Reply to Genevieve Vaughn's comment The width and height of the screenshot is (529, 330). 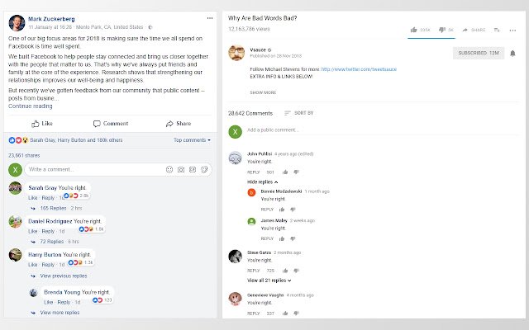click(x=254, y=313)
